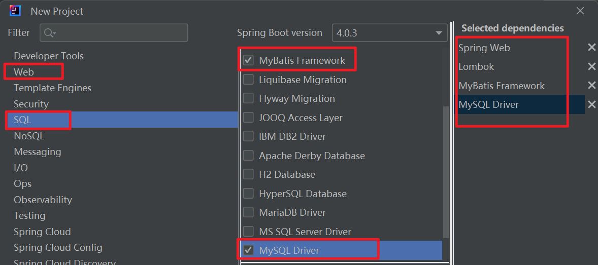
Task: Check IBM DB2 Driver checkbox
Action: [248, 136]
